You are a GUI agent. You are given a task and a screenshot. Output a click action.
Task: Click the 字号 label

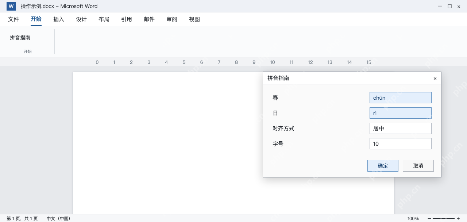click(278, 144)
